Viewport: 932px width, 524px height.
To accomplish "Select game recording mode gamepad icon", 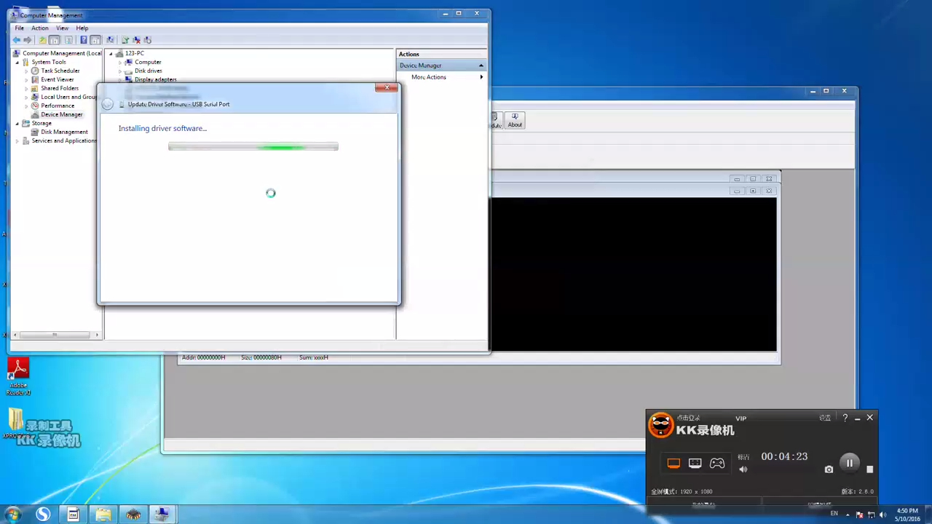I will coord(717,463).
